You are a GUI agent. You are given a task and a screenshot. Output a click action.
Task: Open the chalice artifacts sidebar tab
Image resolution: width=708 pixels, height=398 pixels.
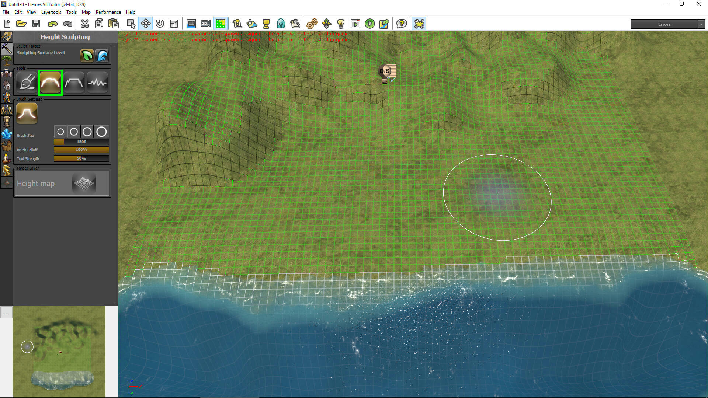coord(6,122)
